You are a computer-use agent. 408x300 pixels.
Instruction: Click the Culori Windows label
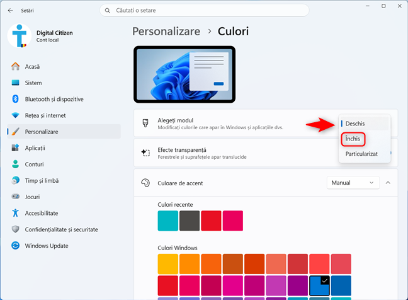(x=178, y=248)
